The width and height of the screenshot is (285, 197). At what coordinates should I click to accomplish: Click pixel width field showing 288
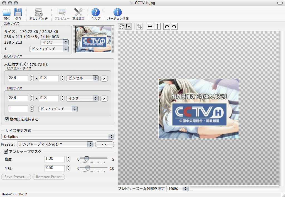(18, 78)
